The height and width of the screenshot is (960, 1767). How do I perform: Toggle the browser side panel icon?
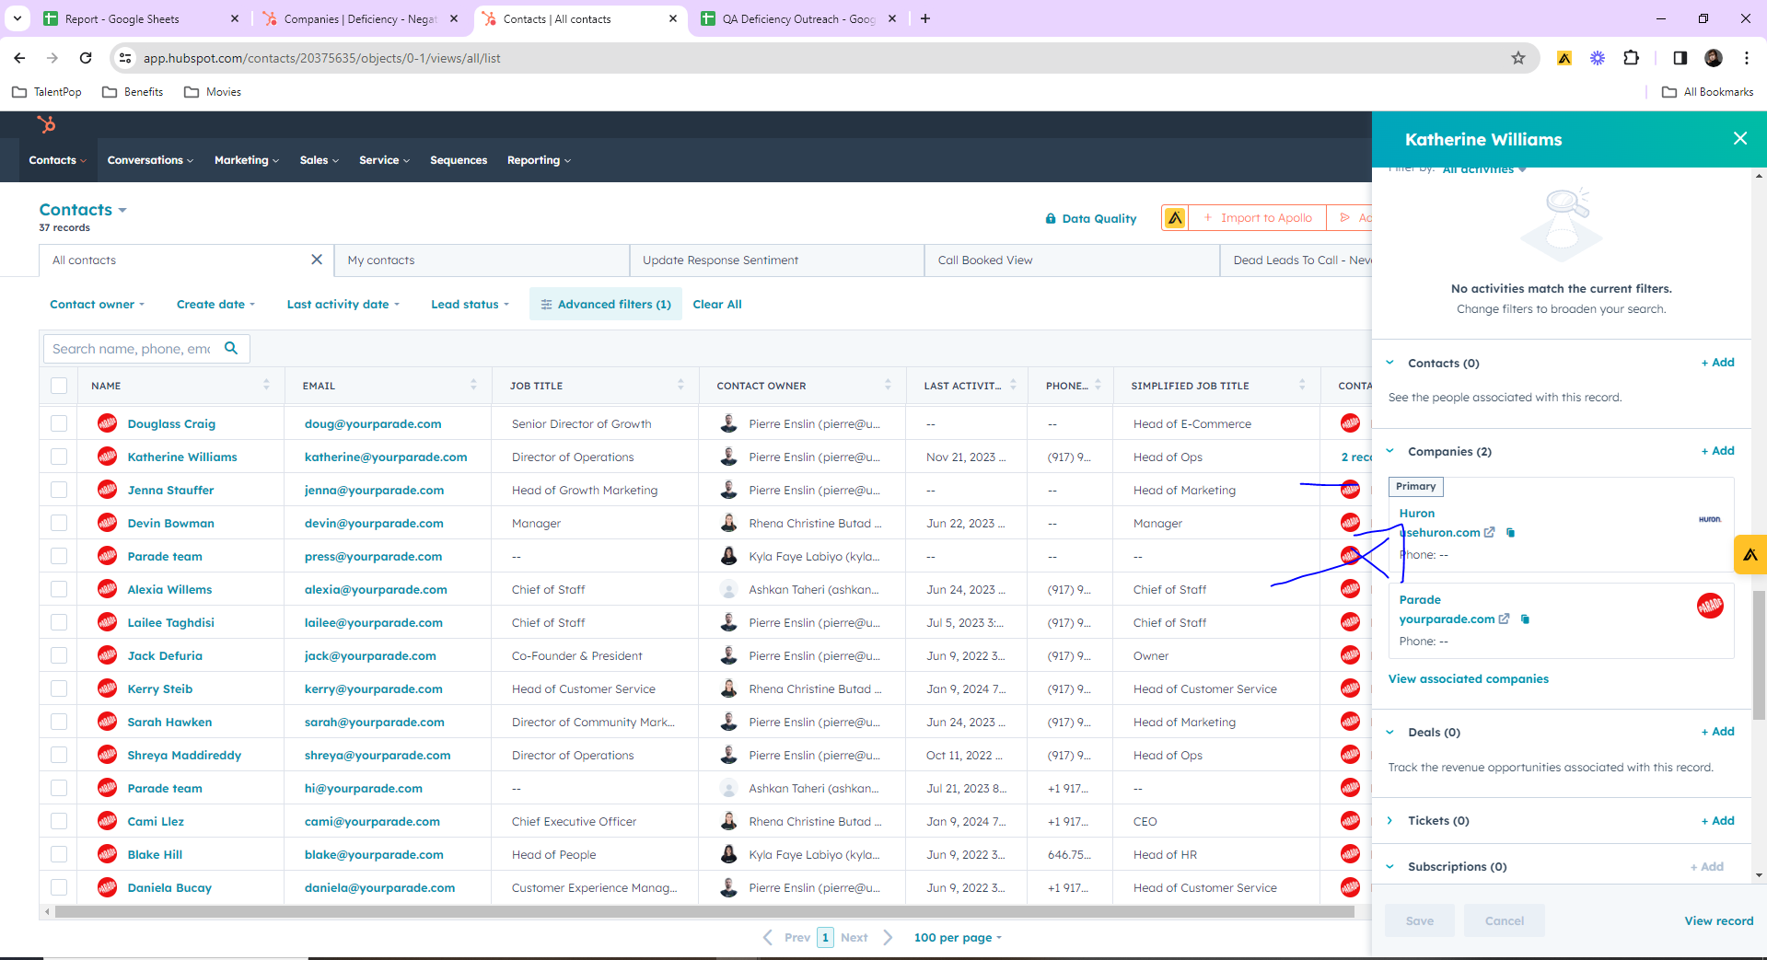tap(1680, 58)
